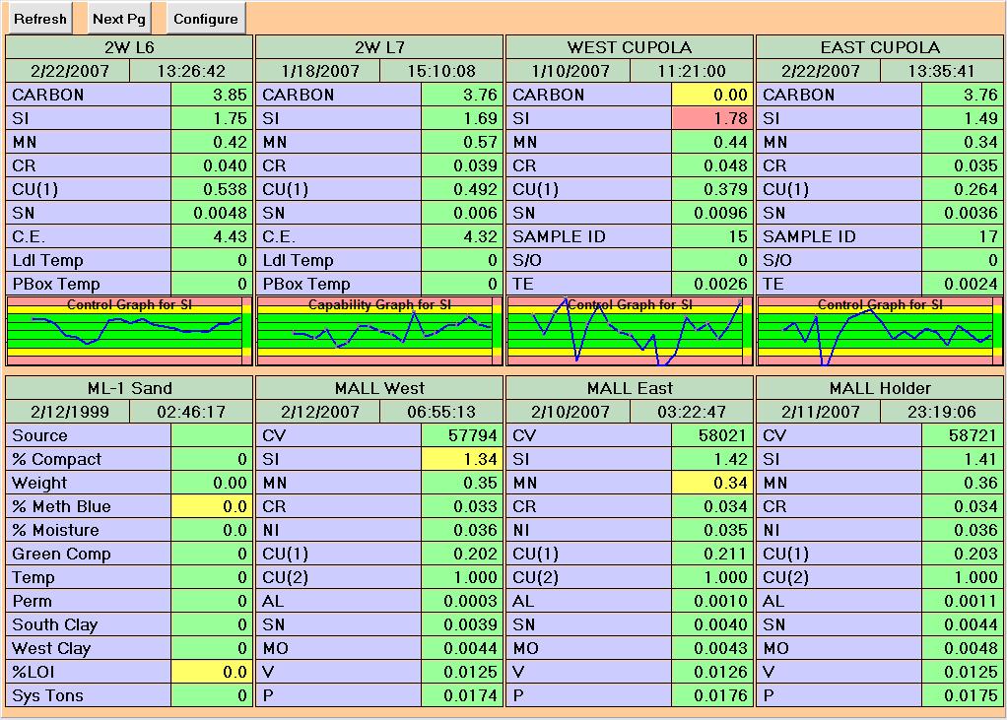Click EAST CUPOLA time 13:35:41
The width and height of the screenshot is (1007, 720).
tap(942, 71)
